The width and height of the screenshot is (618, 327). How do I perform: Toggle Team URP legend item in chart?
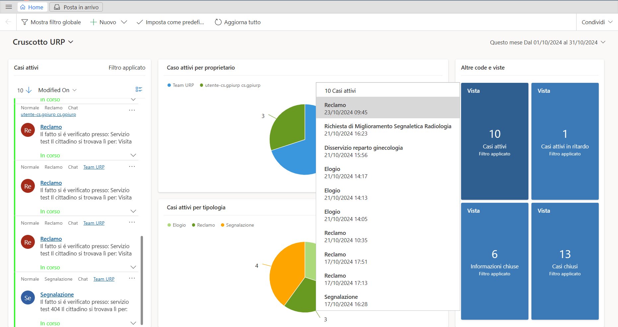click(x=180, y=85)
